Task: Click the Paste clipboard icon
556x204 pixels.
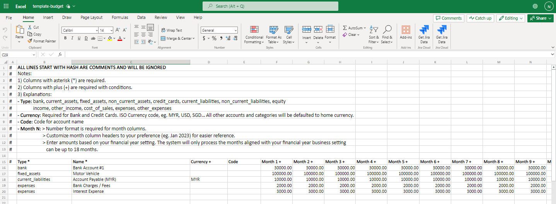Action: pos(19,29)
